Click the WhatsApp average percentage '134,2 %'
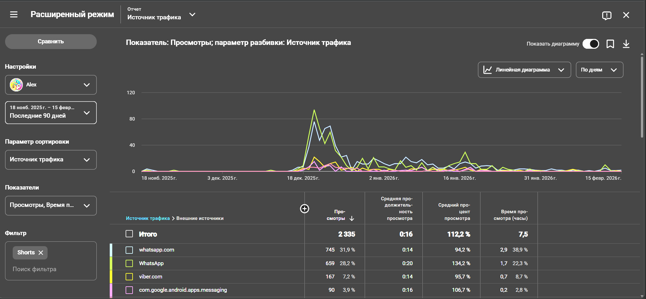This screenshot has width=646, height=299. click(461, 263)
